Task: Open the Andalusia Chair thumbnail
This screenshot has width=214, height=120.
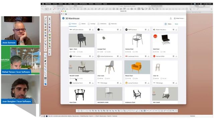Action: 137,94
